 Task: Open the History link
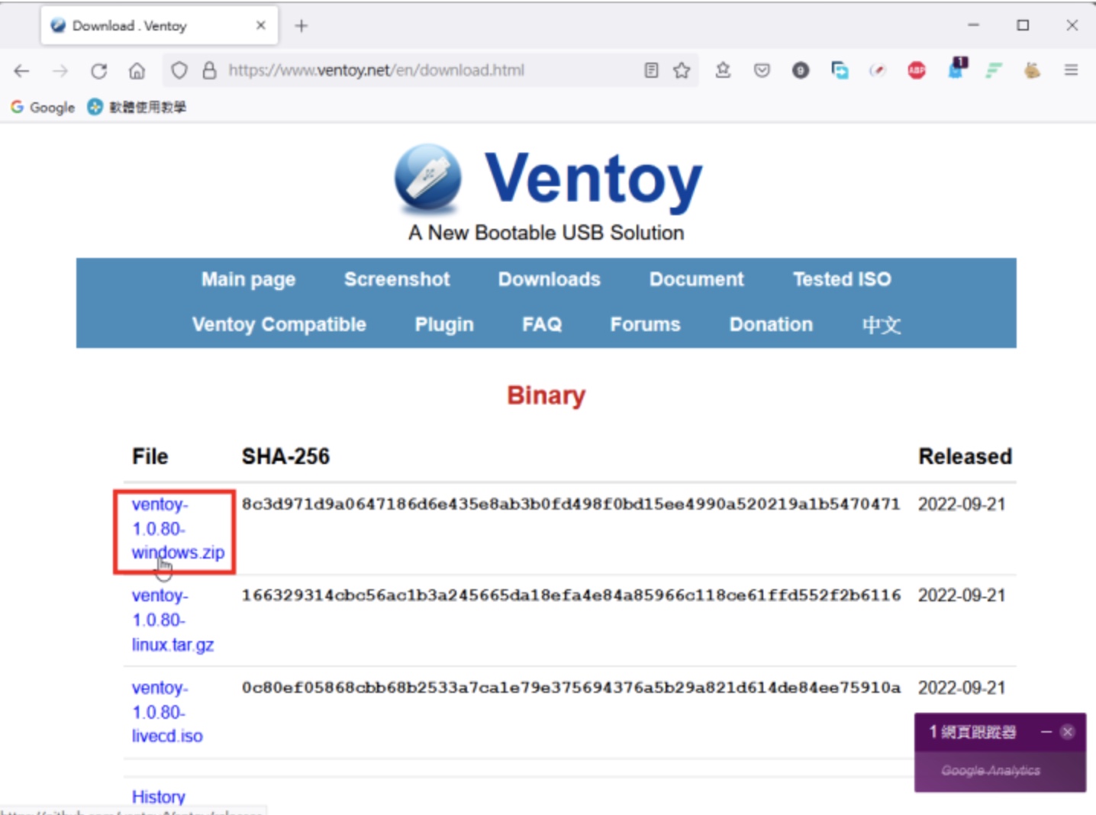click(159, 797)
